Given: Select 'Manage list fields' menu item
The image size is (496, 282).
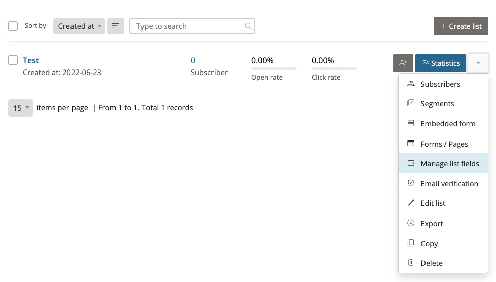Looking at the screenshot, I should click(450, 164).
